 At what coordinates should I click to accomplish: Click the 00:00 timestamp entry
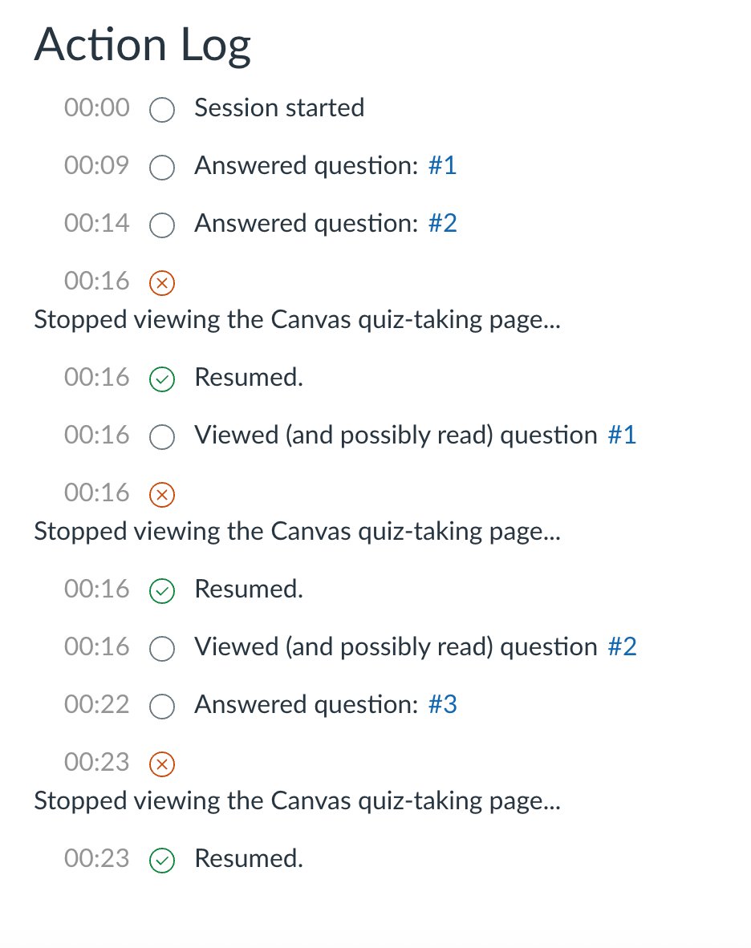(x=96, y=107)
